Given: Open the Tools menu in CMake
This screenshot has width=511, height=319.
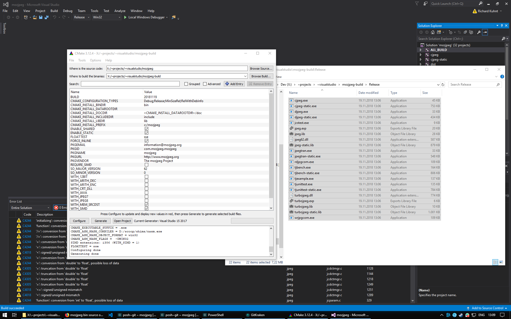Looking at the screenshot, I should [82, 60].
